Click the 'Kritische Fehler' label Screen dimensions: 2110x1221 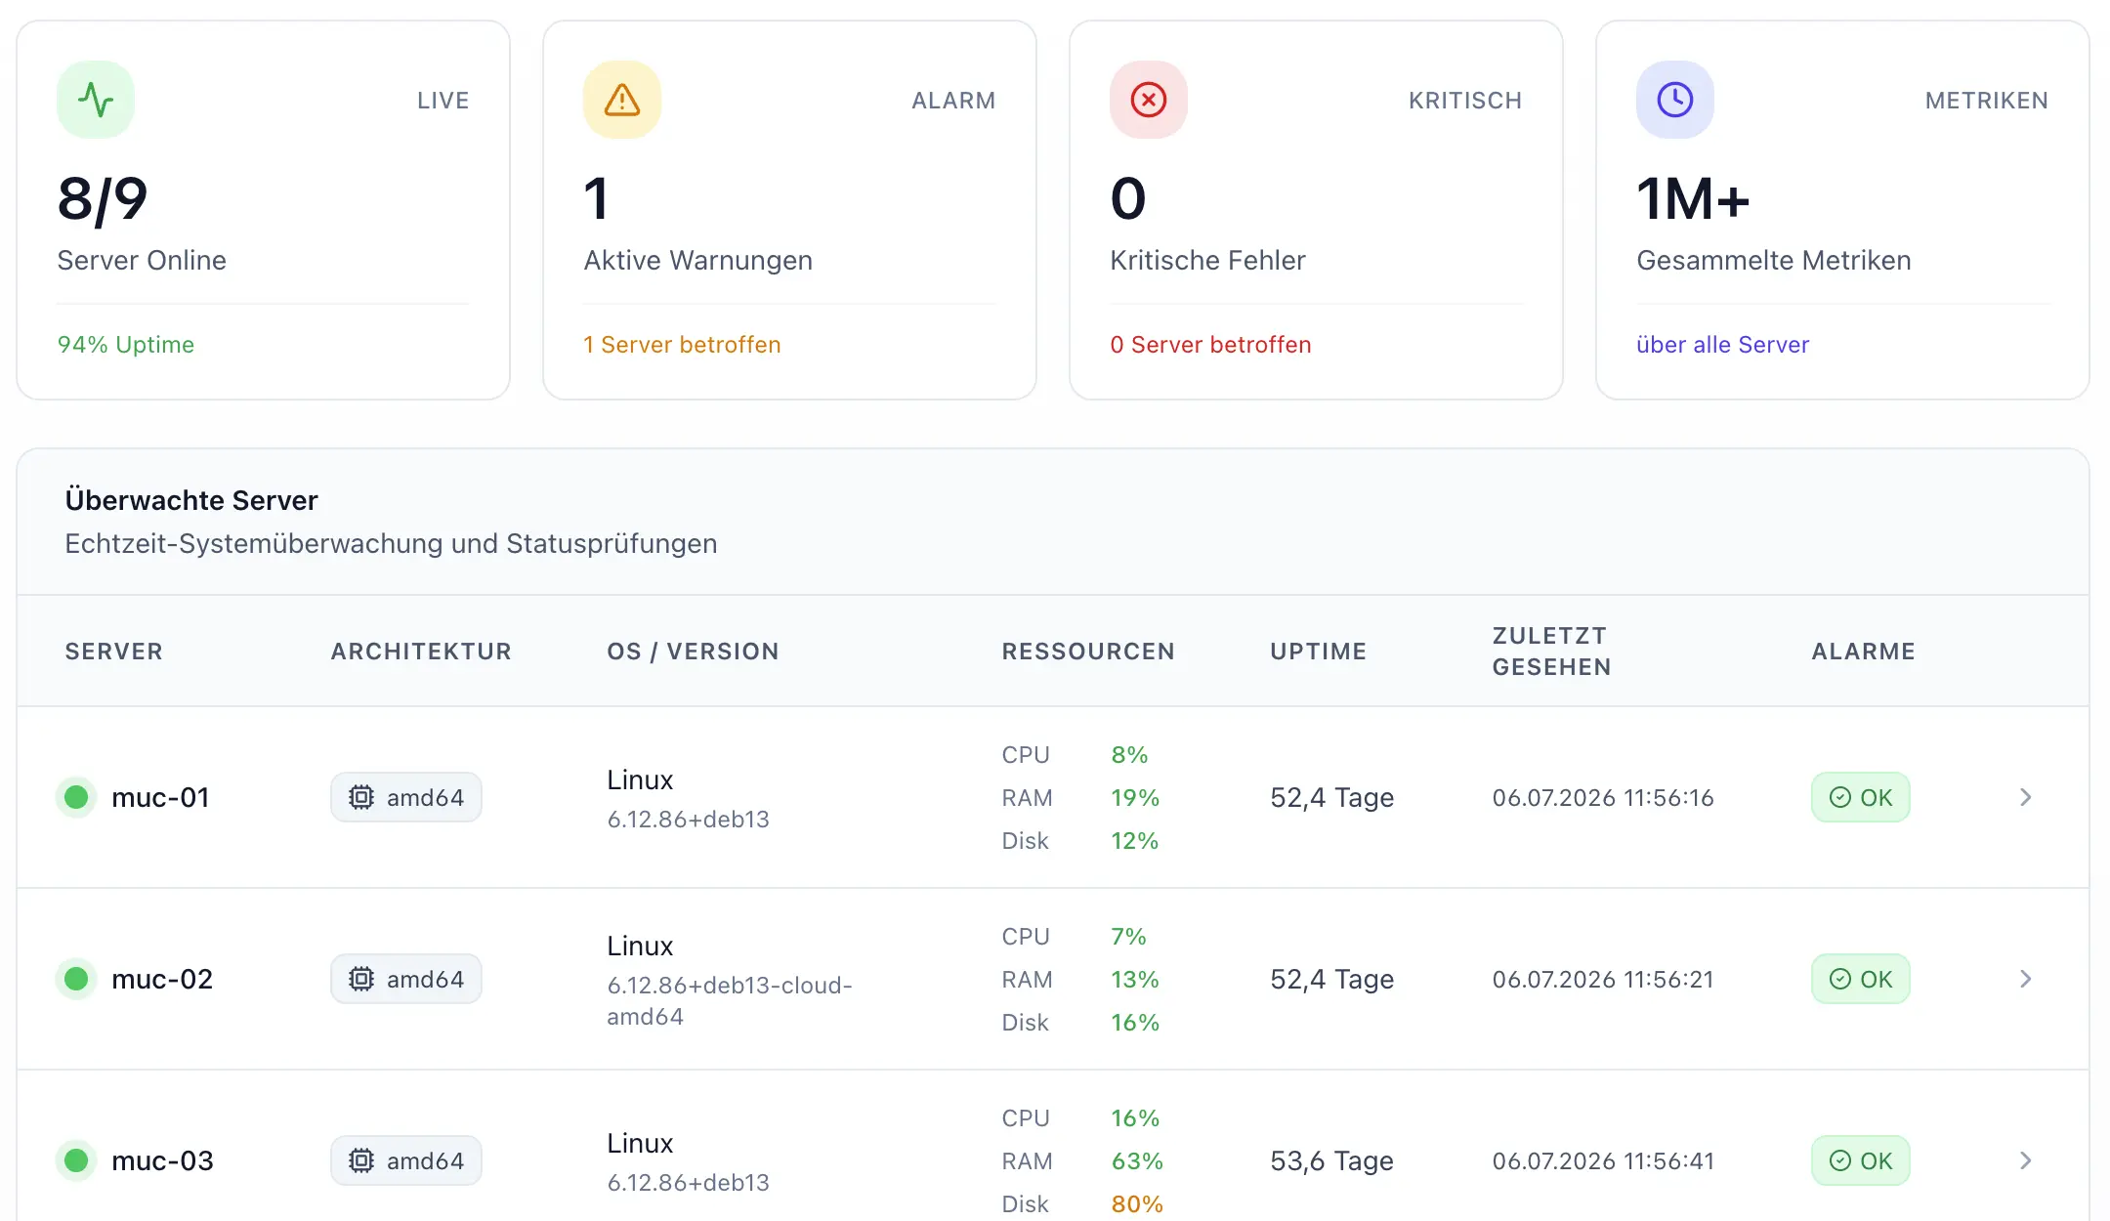(1207, 261)
